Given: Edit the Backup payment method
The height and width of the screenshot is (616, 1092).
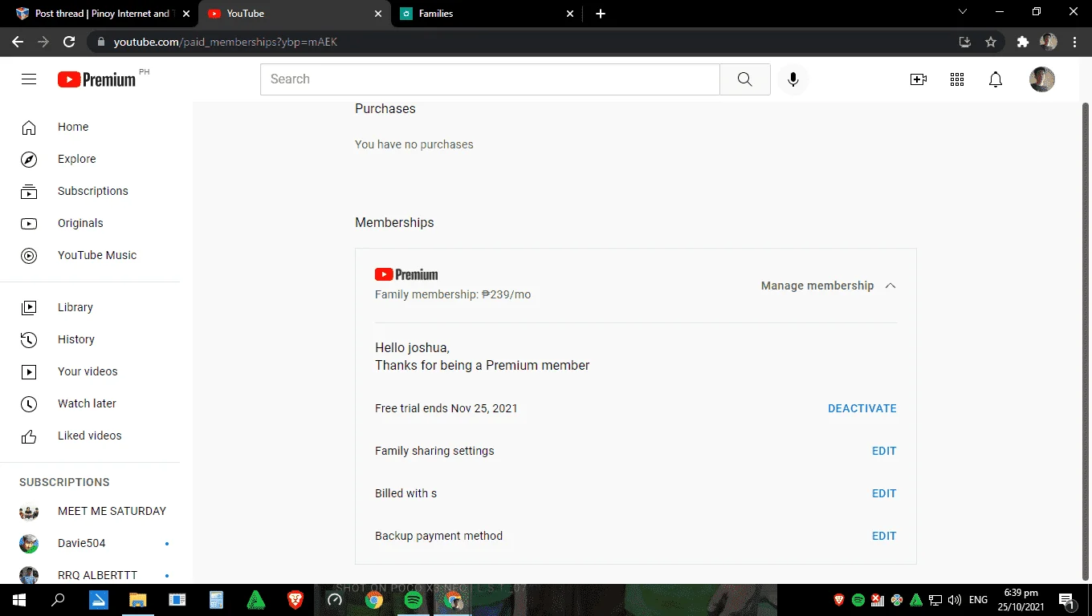Looking at the screenshot, I should point(884,536).
